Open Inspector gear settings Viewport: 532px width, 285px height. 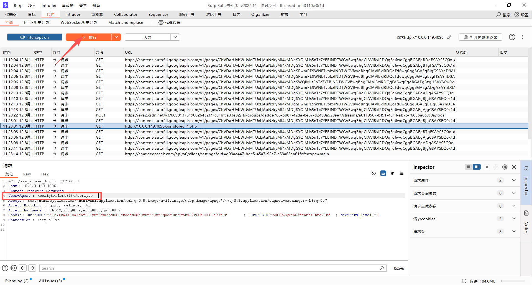pyautogui.click(x=505, y=167)
